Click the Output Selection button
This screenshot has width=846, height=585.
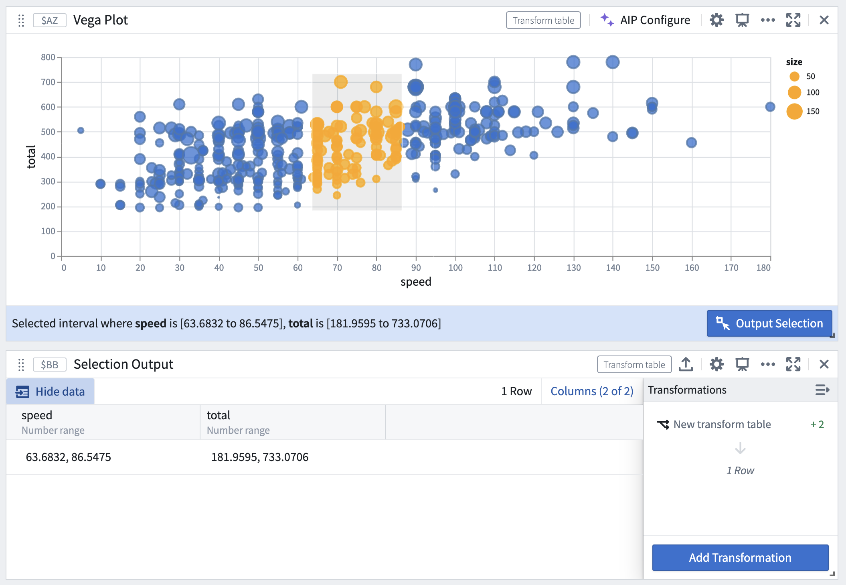click(x=769, y=323)
